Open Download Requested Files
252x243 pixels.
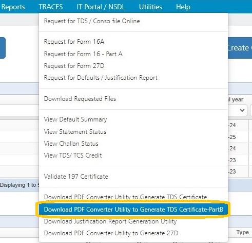(x=133, y=99)
